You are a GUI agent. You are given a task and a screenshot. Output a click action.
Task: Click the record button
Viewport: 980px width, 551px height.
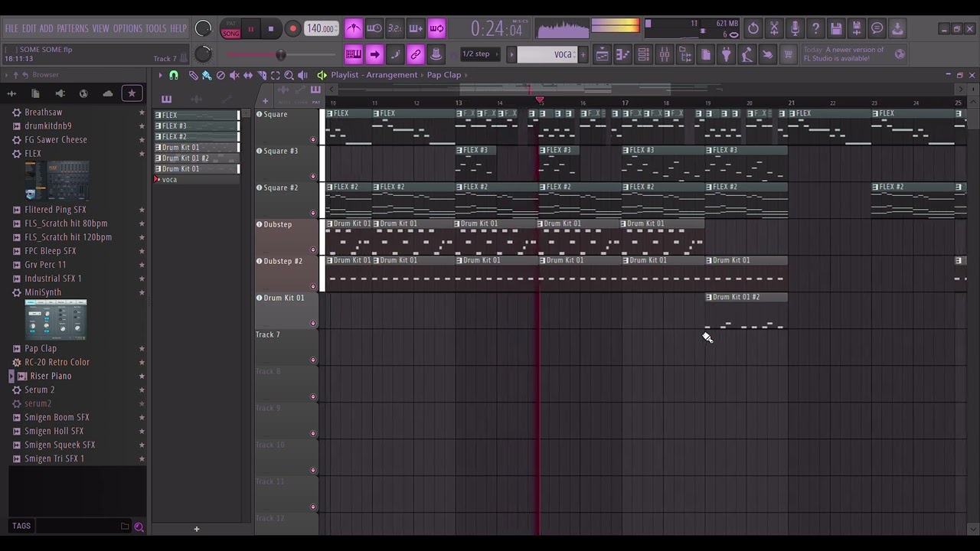coord(292,29)
